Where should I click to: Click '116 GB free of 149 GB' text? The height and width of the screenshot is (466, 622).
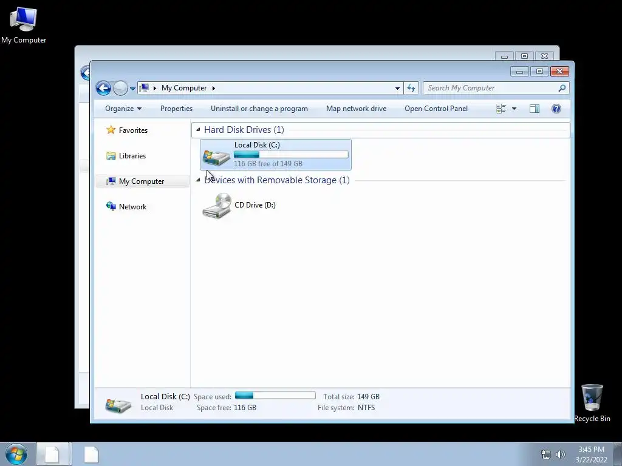coord(268,164)
